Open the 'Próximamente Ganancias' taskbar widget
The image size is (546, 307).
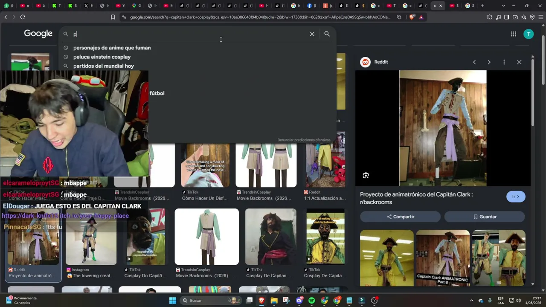pyautogui.click(x=21, y=301)
